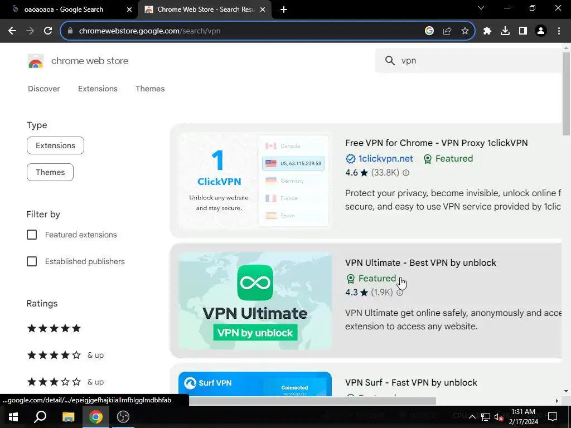
Task: Click the forward navigation arrow
Action: (x=30, y=31)
